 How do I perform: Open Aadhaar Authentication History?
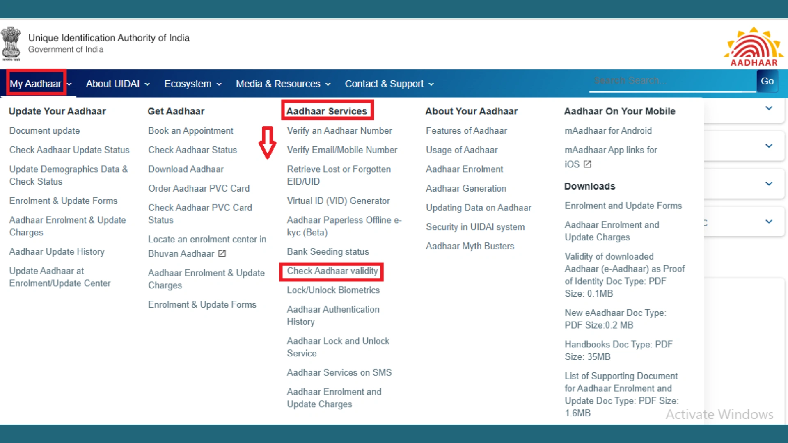coord(333,315)
